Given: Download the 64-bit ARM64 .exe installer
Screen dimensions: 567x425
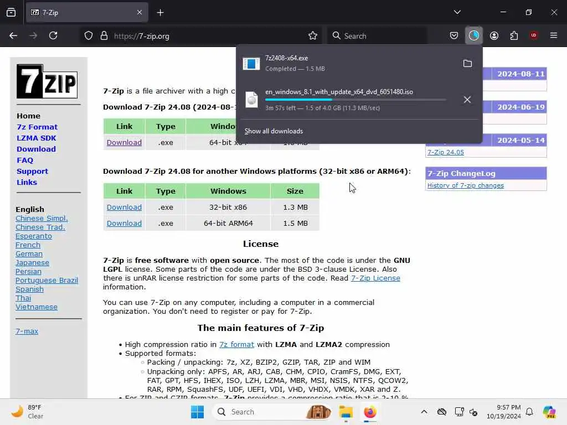Looking at the screenshot, I should (x=124, y=224).
